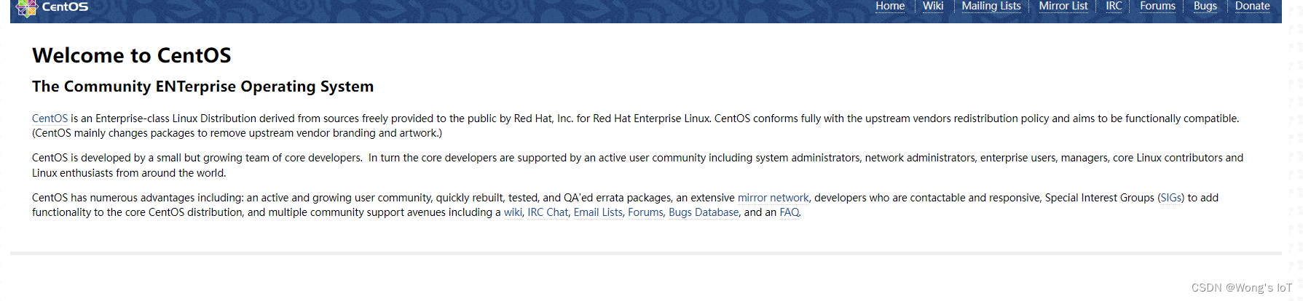This screenshot has height=301, width=1303.
Task: Open the Home nav item
Action: coord(890,6)
